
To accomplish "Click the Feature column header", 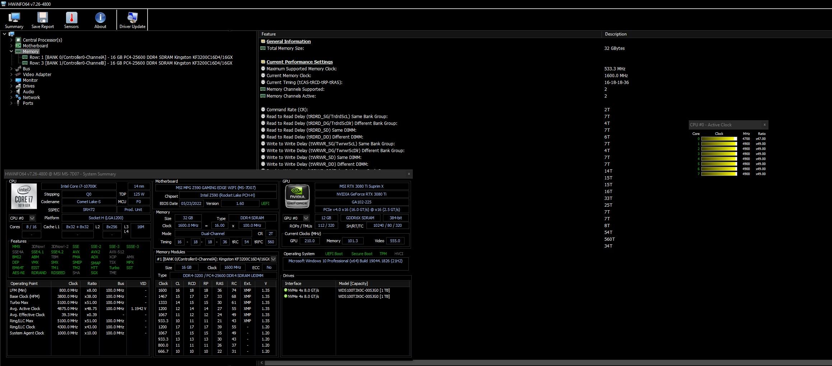I will (268, 34).
